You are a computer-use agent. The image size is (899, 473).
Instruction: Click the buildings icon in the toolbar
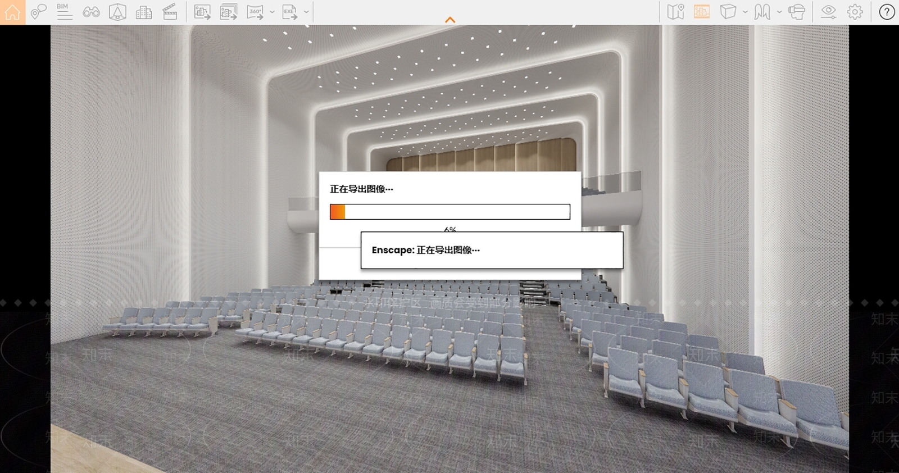[144, 12]
